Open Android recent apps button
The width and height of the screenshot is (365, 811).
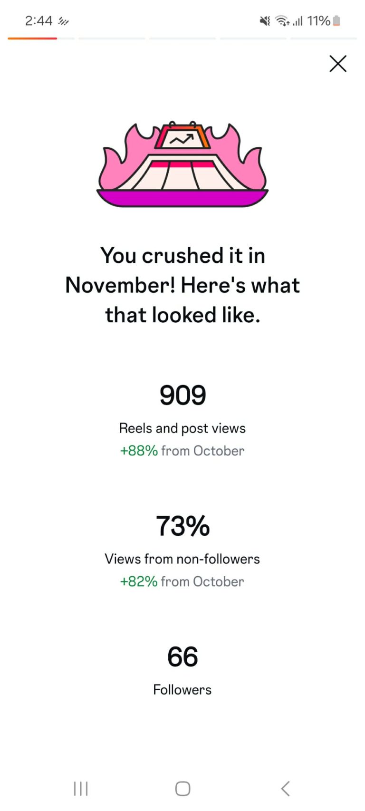tap(81, 789)
